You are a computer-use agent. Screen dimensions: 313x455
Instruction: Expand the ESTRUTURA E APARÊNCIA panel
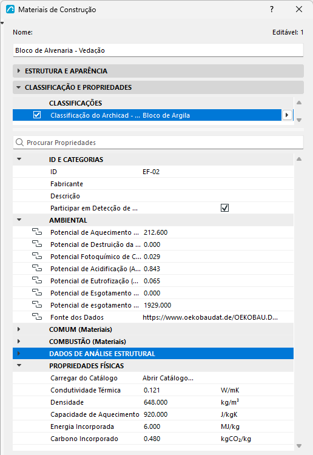coord(19,71)
